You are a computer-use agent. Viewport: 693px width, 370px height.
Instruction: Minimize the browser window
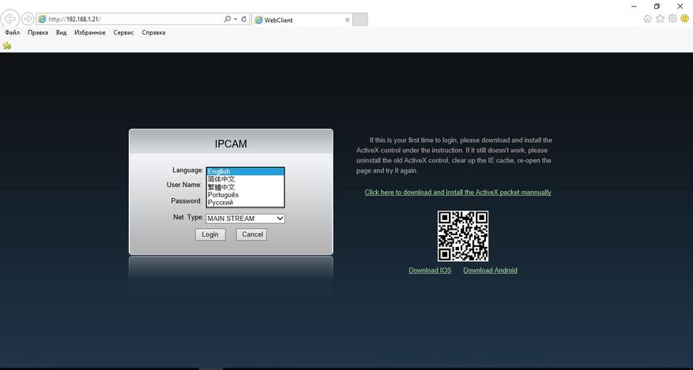635,6
